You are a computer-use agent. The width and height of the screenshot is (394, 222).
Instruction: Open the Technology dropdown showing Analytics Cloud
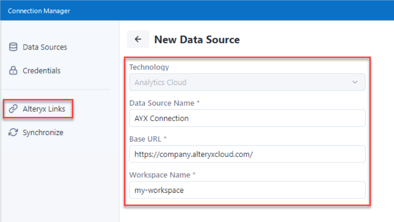[247, 82]
